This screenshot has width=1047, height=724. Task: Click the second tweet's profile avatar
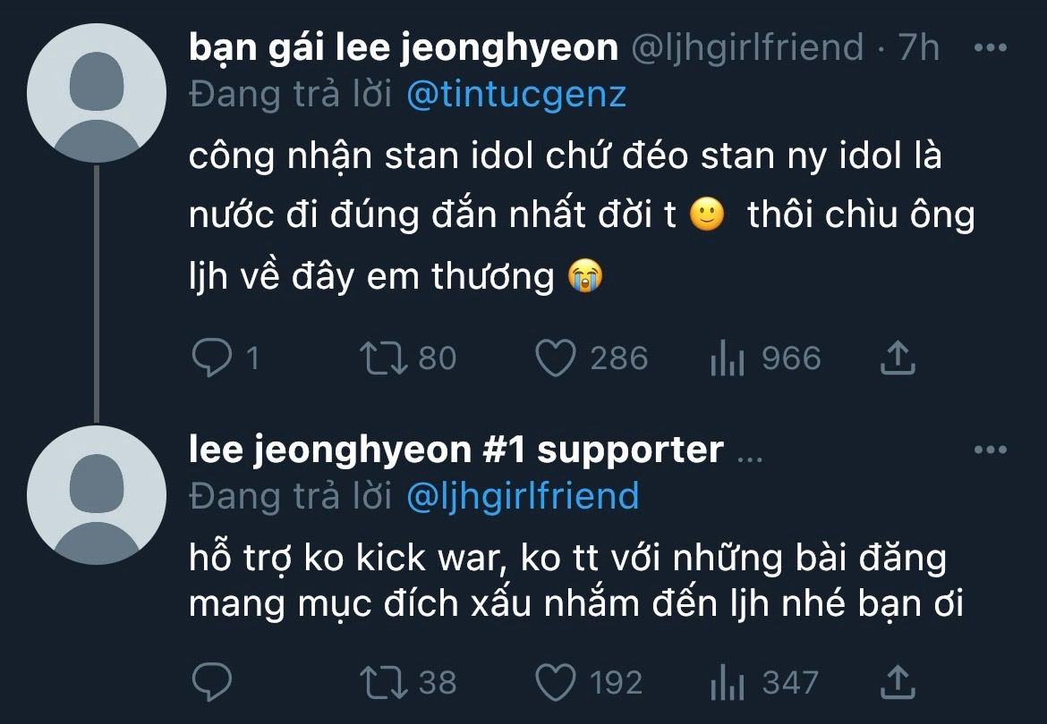tap(97, 494)
